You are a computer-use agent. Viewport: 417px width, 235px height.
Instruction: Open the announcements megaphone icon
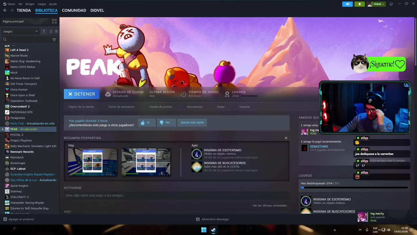coord(348,4)
